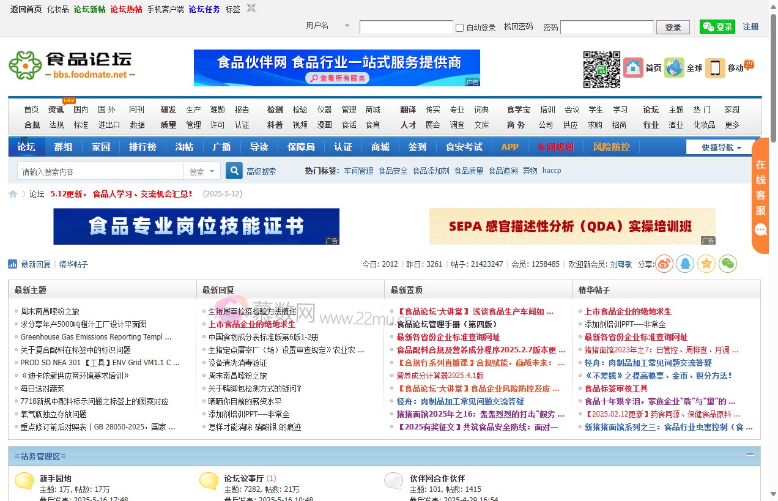Collapse the 站务管理区 section
The width and height of the screenshot is (778, 501).
[750, 455]
